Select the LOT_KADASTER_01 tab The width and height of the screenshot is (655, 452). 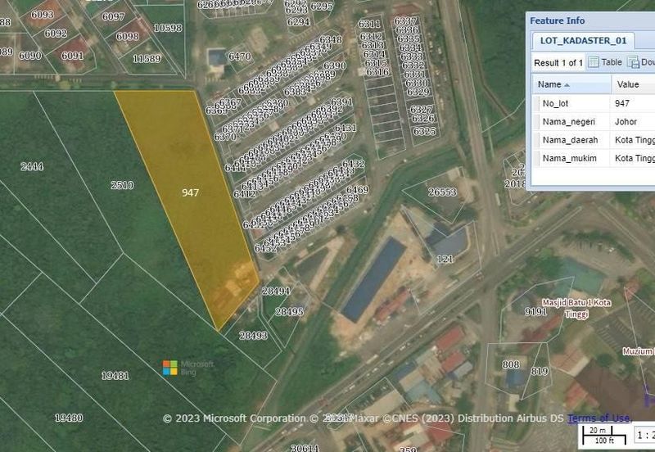[583, 40]
